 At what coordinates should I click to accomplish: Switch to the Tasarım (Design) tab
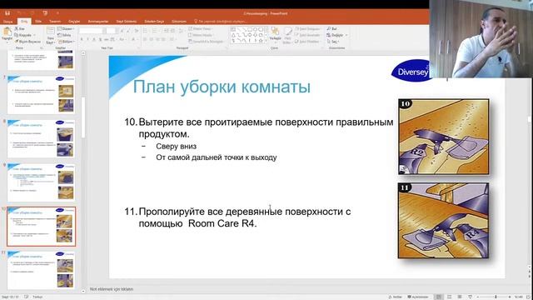[55, 21]
